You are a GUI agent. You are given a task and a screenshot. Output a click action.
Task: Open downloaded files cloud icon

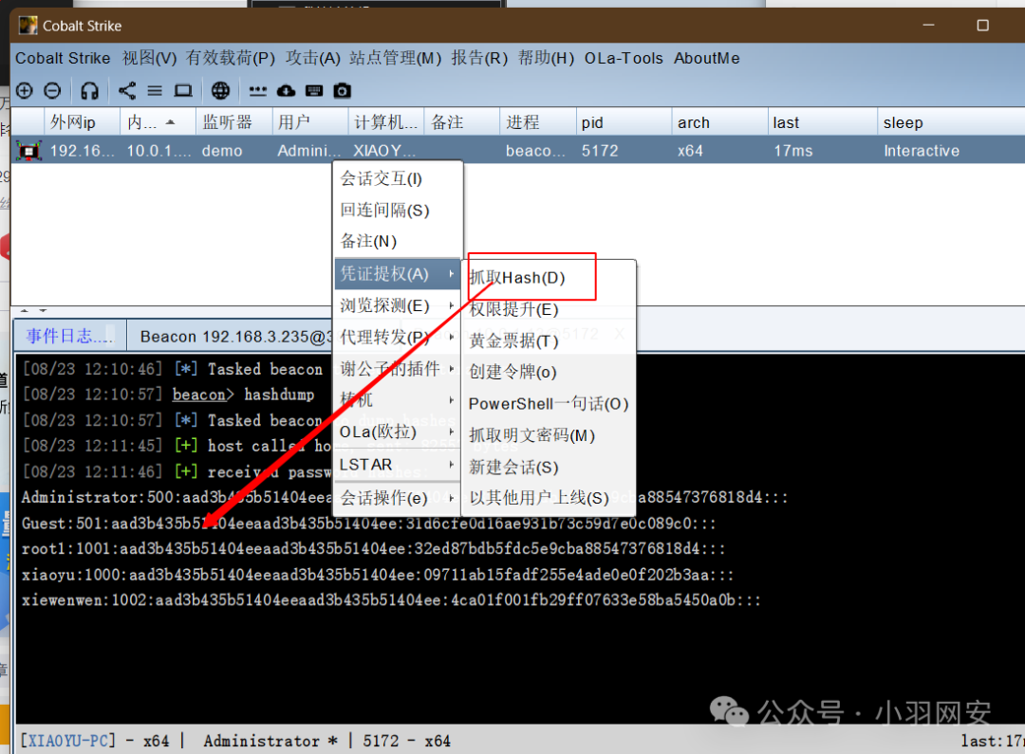pyautogui.click(x=286, y=90)
